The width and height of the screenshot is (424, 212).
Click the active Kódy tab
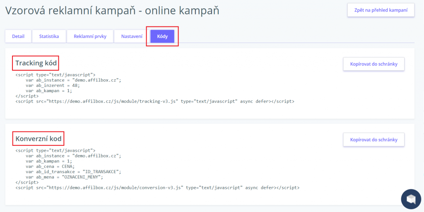pos(162,36)
